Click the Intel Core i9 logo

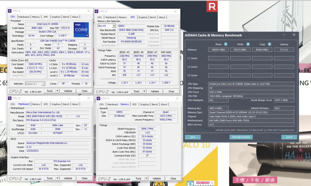(81, 30)
